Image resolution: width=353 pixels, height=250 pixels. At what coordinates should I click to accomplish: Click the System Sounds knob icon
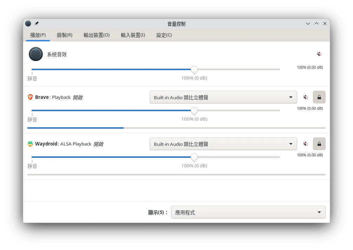pos(36,54)
